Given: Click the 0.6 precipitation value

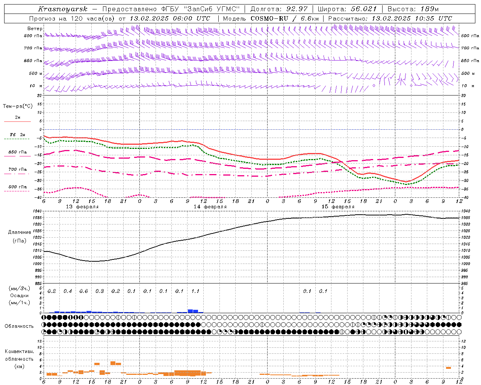Looking at the screenshot, I should (x=83, y=291).
